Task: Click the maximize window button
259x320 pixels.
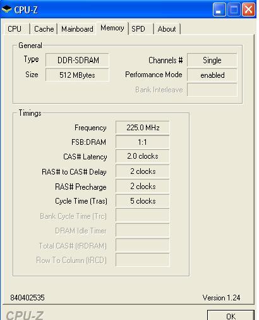Action: [x=234, y=9]
